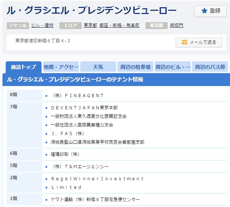Screen dimensions: 230x207
Task: Click tenant J.FAS（株）
Action: pyautogui.click(x=67, y=133)
